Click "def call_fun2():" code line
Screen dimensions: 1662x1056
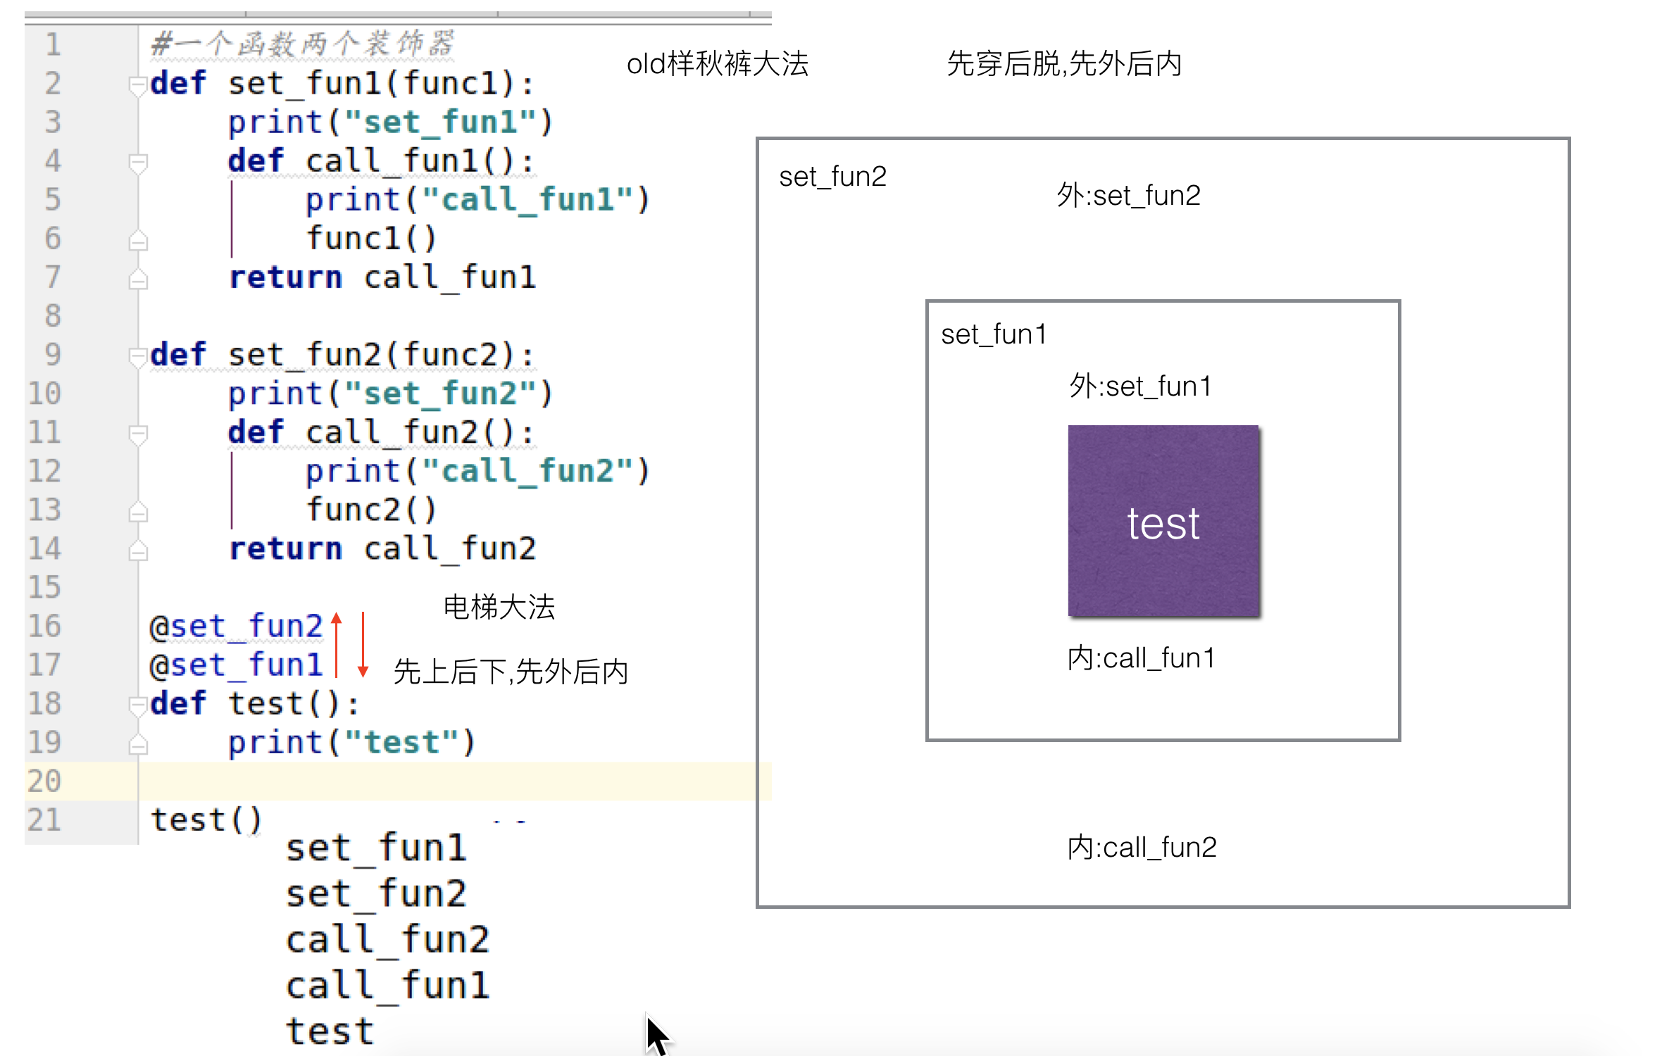point(381,432)
